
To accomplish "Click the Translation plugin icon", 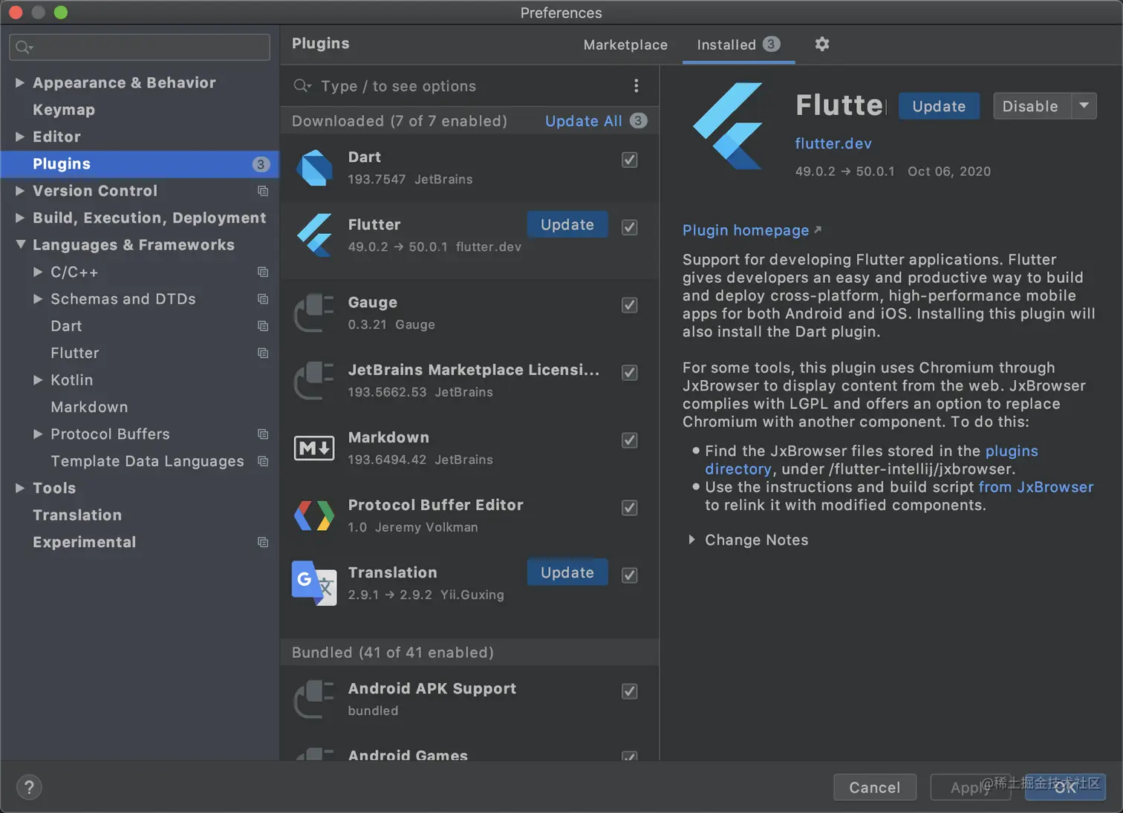I will pos(314,583).
